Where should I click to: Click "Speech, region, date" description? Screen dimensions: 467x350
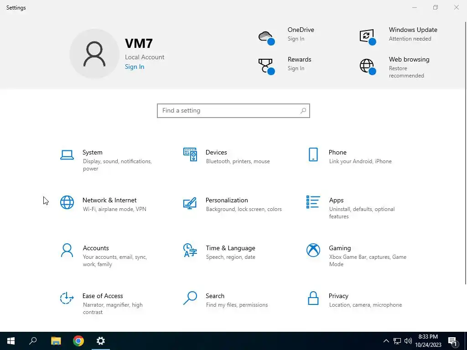[230, 257]
